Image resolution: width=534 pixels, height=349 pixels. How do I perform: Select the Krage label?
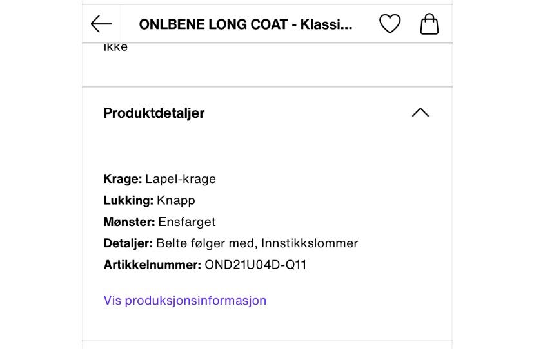123,178
